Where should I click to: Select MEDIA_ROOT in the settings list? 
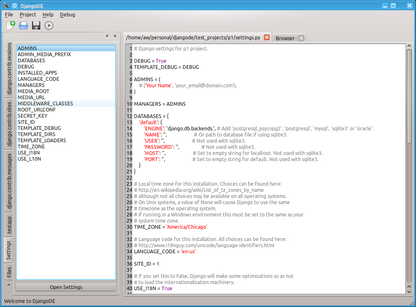point(66,91)
